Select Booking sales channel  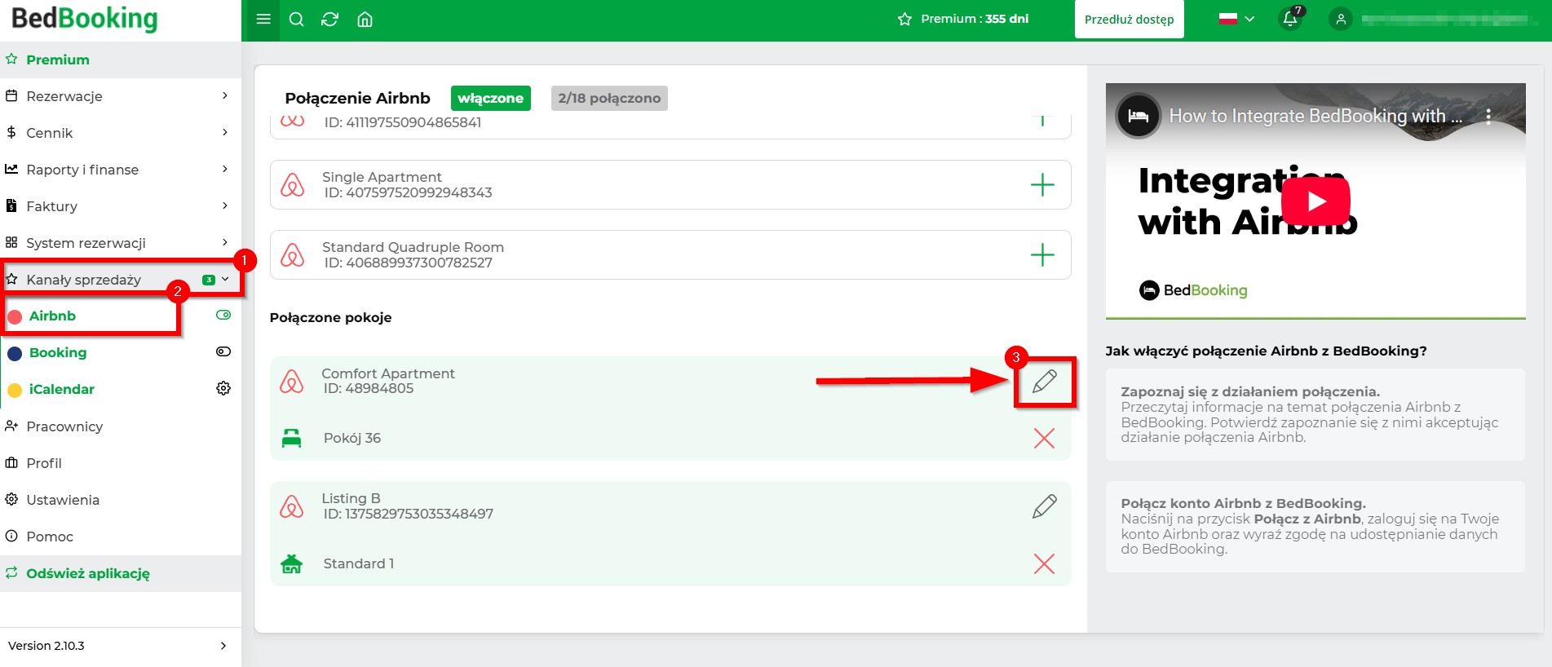pos(58,352)
